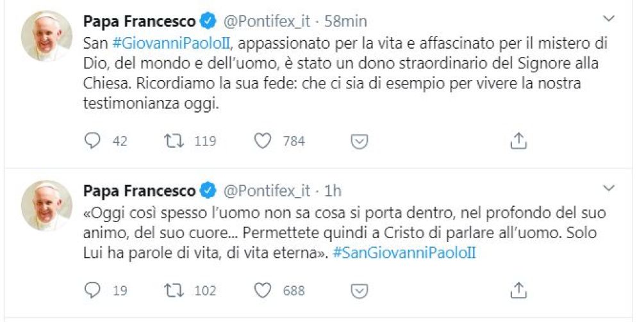Reply to the tweet with 19 replies
Viewport: 637px width, 322px height.
94,291
